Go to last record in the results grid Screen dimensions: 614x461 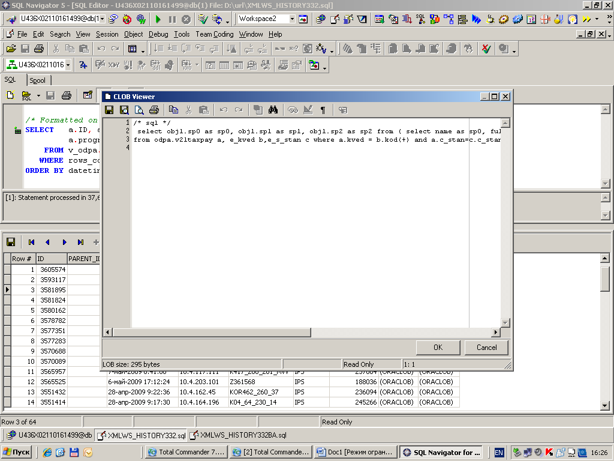[x=80, y=243]
